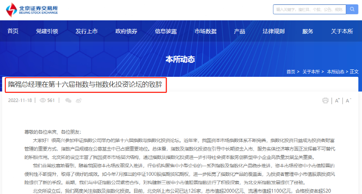Click the 本所动态 banner heading
362x194 pixels.
(x=180, y=59)
